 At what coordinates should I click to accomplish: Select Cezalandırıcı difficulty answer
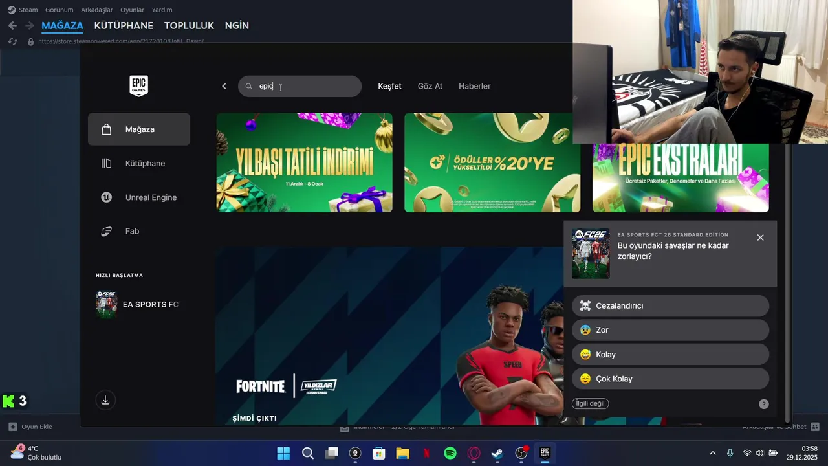pyautogui.click(x=670, y=305)
